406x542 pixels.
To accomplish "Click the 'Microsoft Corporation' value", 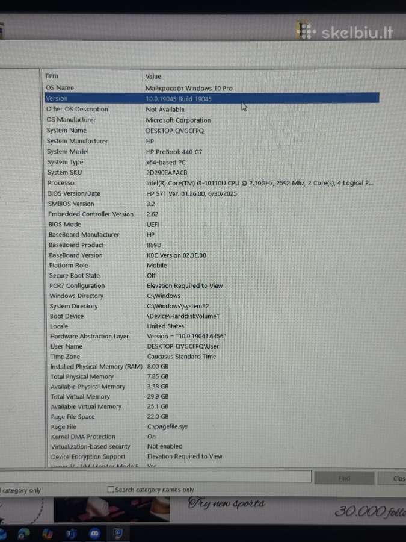I will pyautogui.click(x=178, y=120).
